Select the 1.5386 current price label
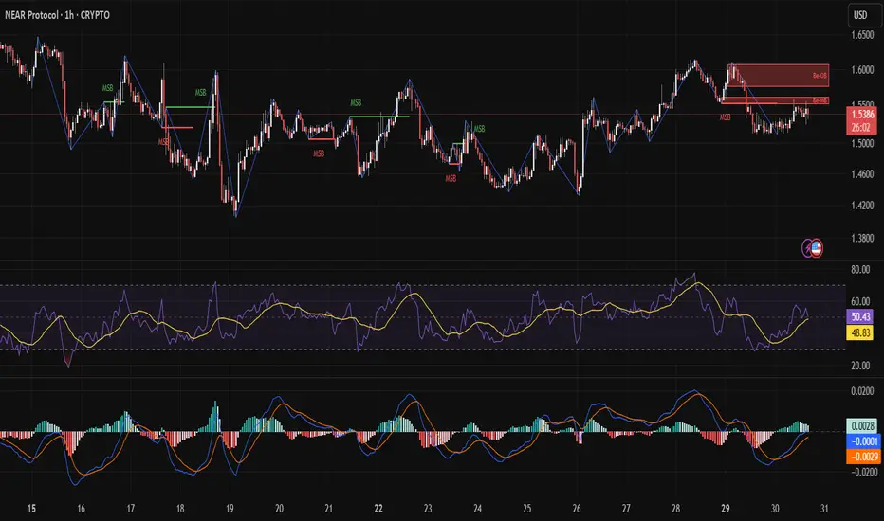Image resolution: width=884 pixels, height=521 pixels. click(x=861, y=115)
